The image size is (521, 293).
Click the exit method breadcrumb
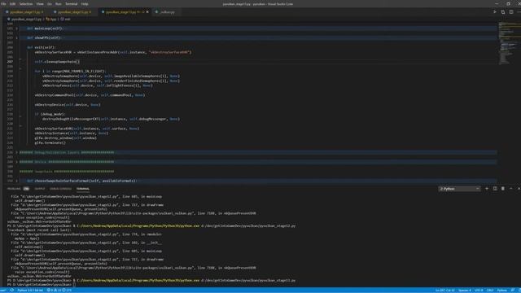66,20
